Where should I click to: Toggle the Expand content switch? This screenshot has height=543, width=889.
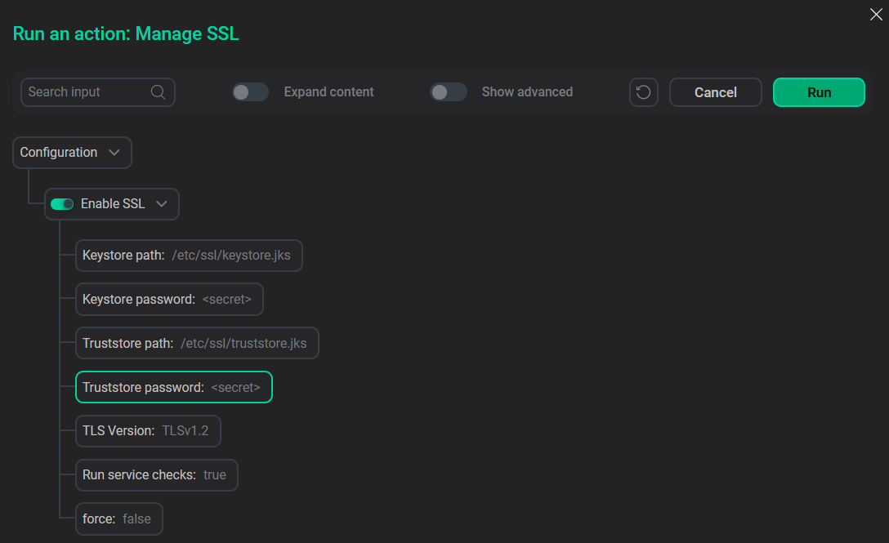[250, 91]
